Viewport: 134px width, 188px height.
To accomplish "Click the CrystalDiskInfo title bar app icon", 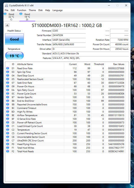I will [6, 5].
